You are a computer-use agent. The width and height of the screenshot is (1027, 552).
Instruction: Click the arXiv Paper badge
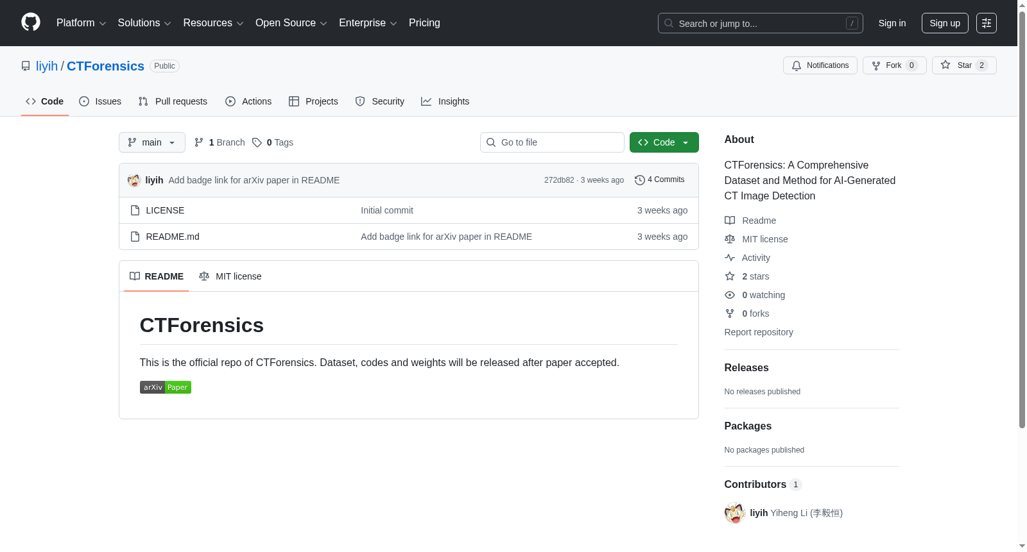point(166,387)
